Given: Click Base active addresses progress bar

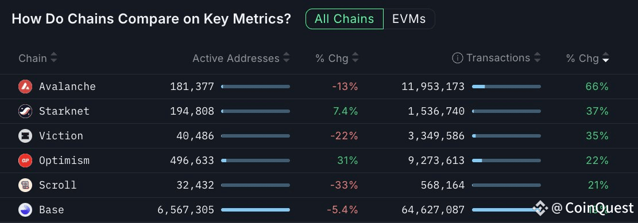Looking at the screenshot, I should pos(256,210).
